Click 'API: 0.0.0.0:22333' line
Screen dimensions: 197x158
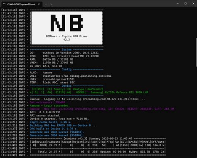point(45,112)
